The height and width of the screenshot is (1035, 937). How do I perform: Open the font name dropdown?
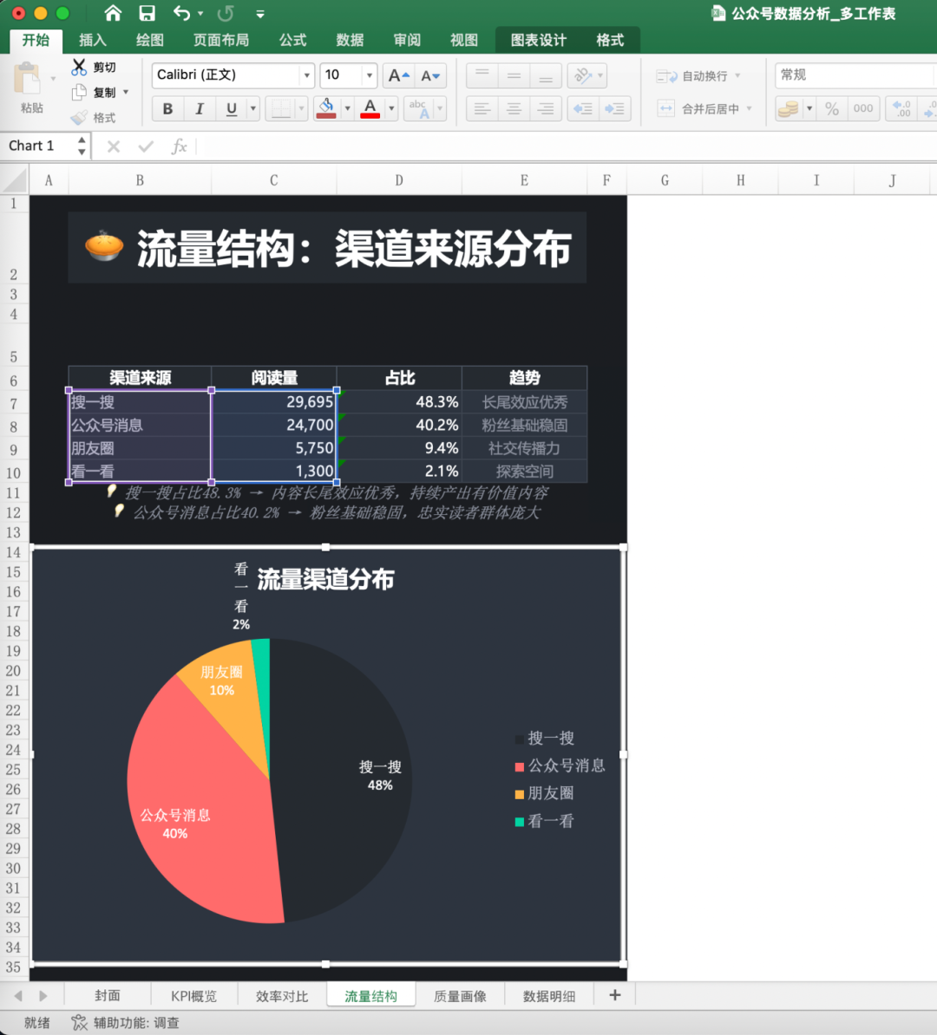(306, 76)
